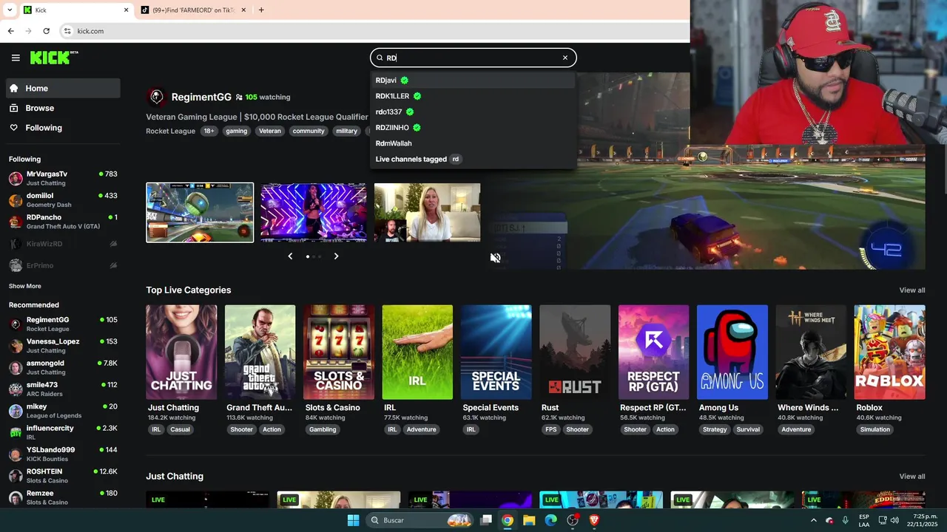Screen dimensions: 947x532
Task: View all Just Chatting streams
Action: tap(912, 476)
